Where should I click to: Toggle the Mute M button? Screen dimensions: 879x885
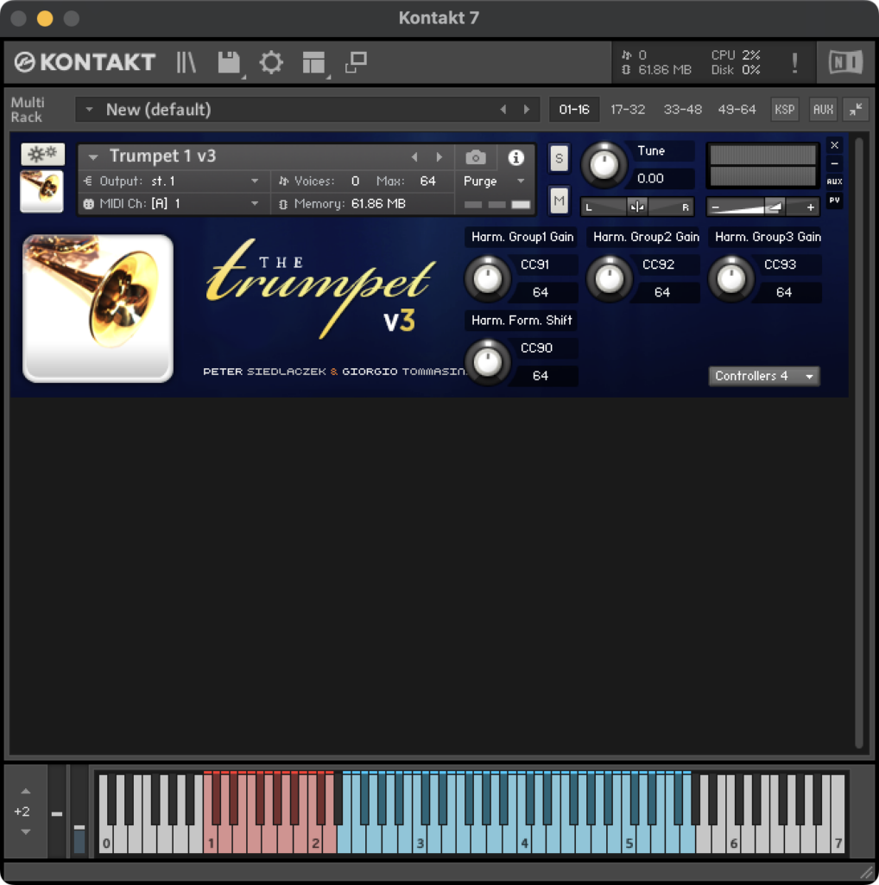559,201
